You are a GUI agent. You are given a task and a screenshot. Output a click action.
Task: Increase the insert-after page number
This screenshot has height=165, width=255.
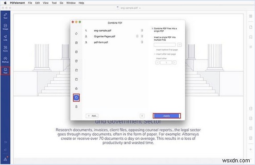[174, 63]
